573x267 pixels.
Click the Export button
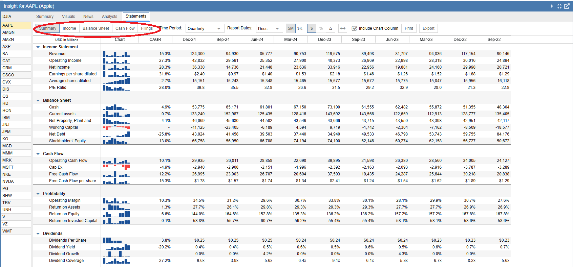(428, 28)
